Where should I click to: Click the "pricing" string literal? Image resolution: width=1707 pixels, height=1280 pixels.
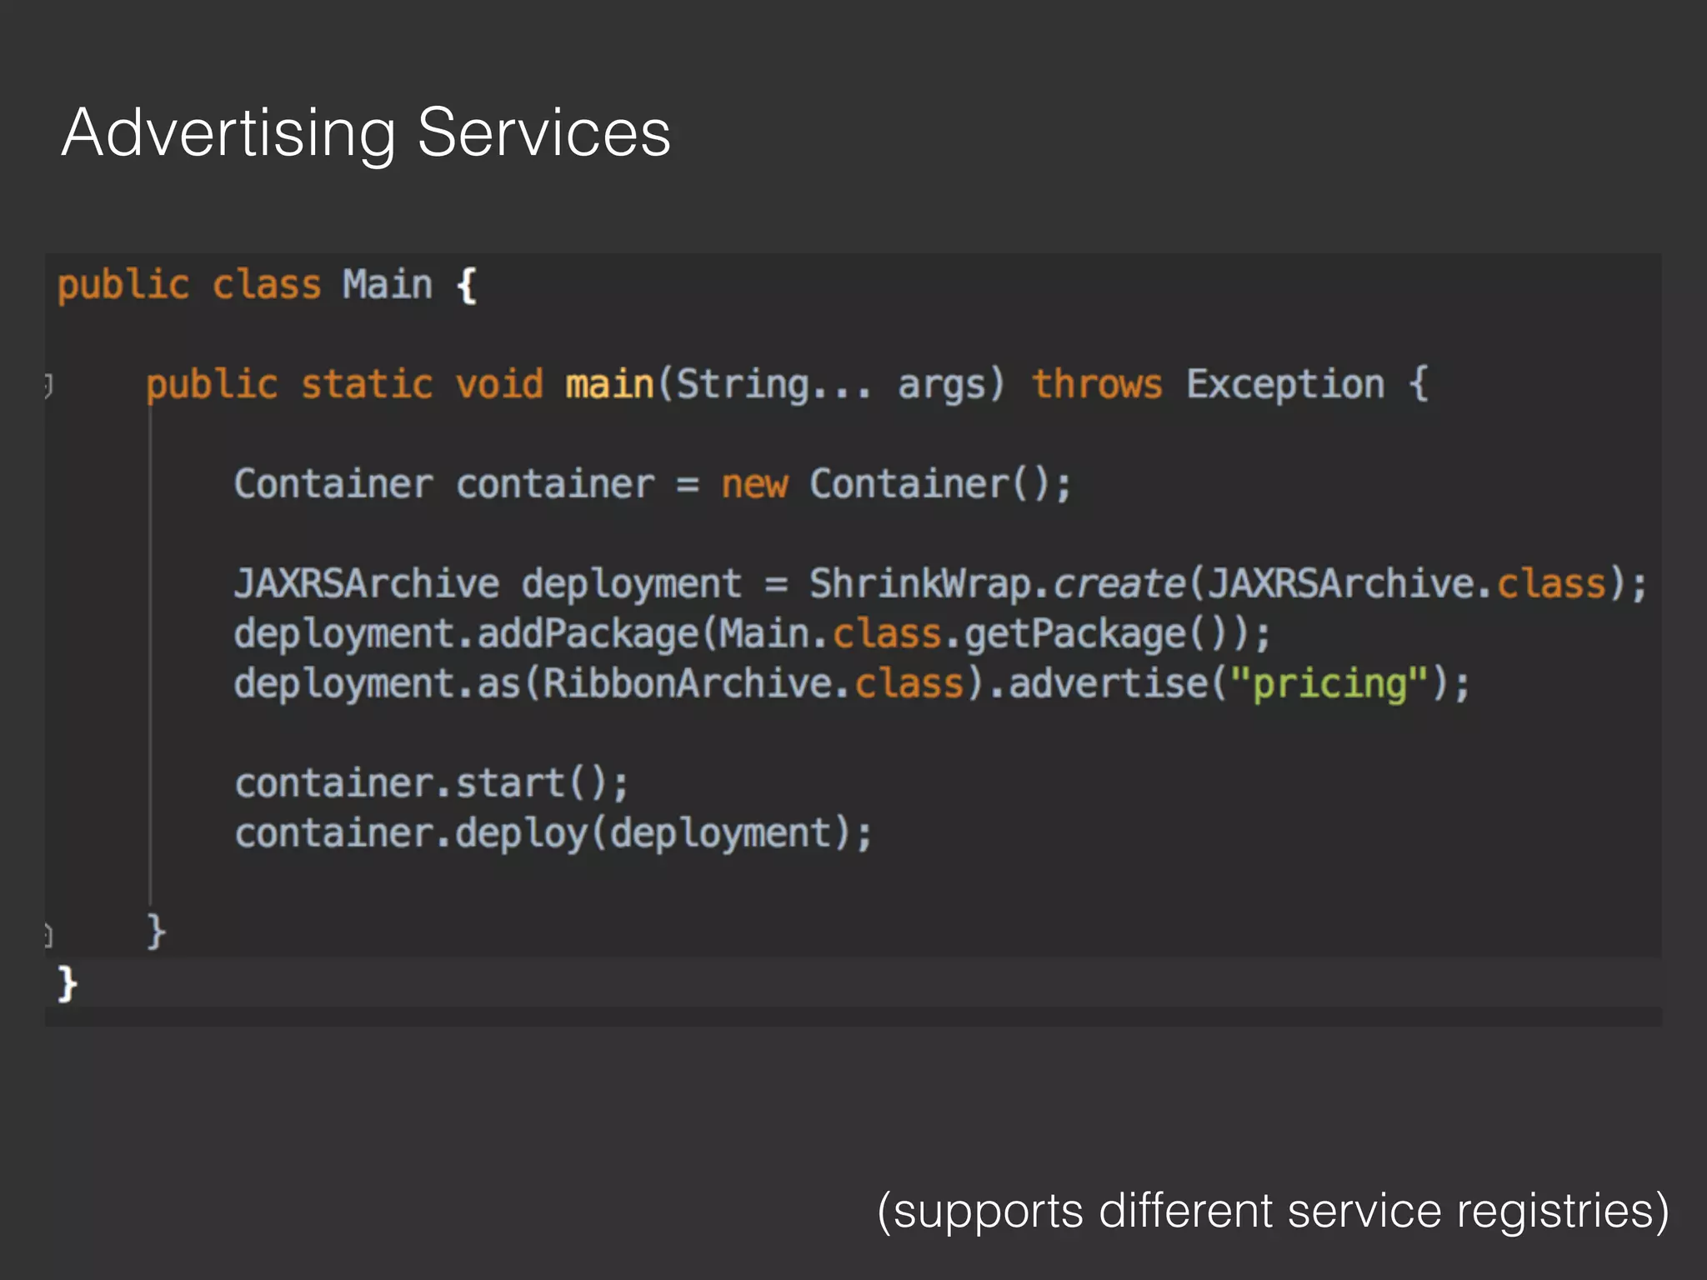tap(1329, 684)
